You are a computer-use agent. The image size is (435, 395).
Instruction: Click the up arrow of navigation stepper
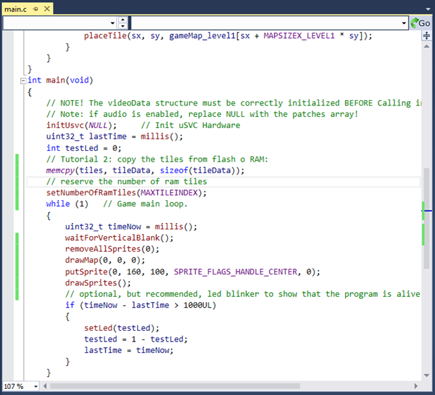coord(122,20)
